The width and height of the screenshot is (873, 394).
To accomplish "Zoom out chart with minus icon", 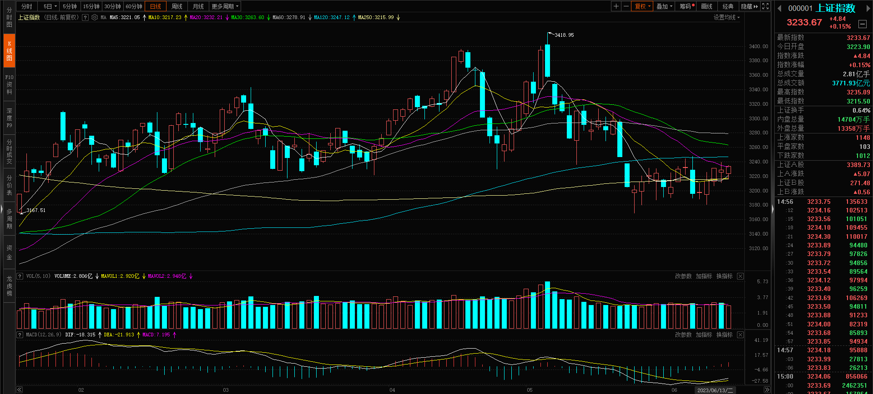I will pos(626,6).
